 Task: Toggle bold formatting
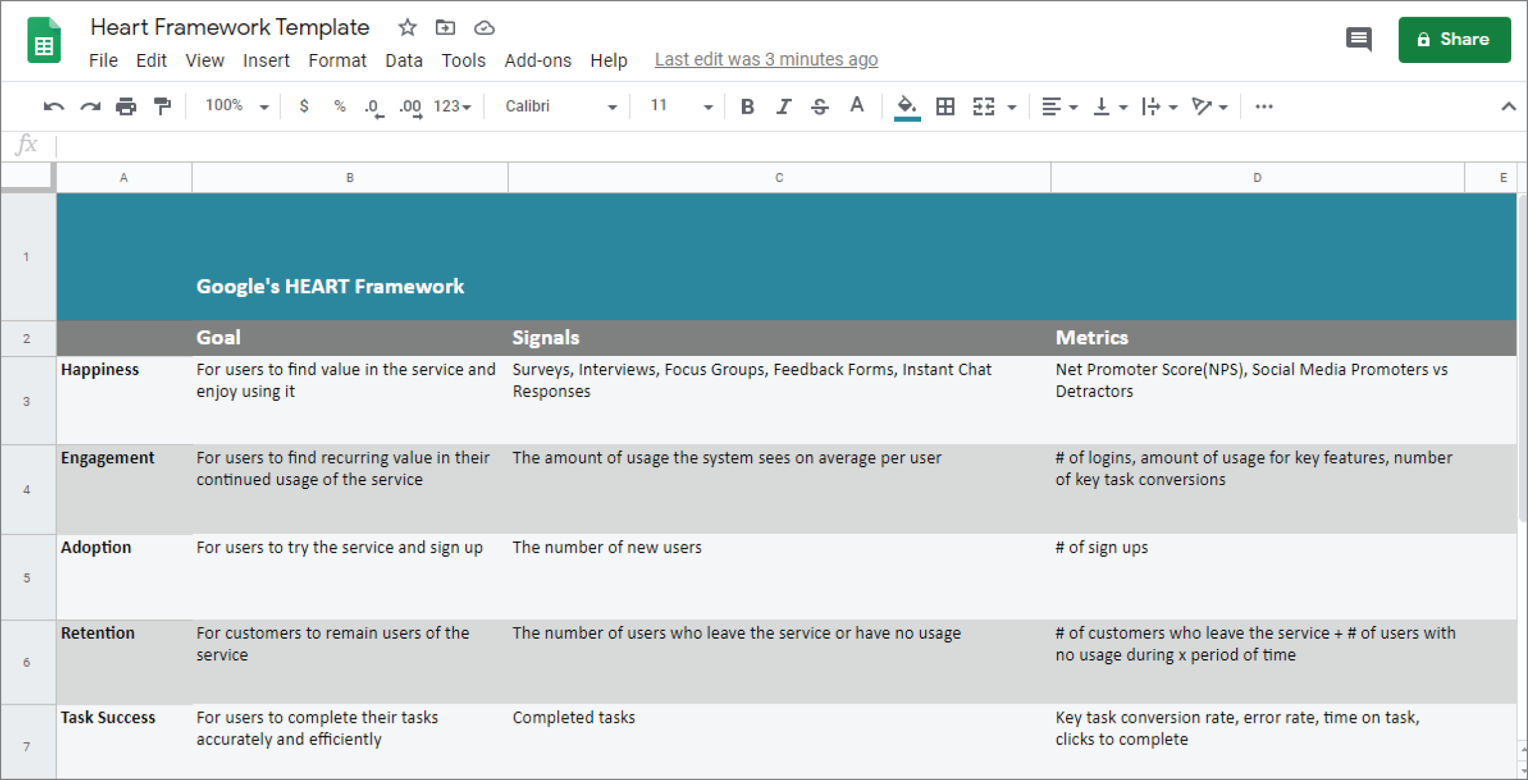747,107
